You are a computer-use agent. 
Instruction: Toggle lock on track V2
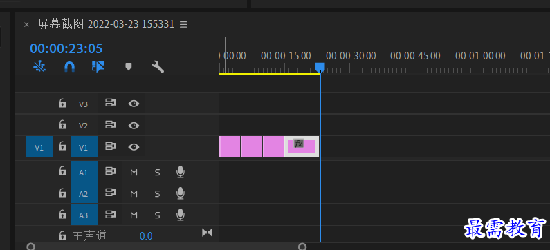[x=62, y=125]
